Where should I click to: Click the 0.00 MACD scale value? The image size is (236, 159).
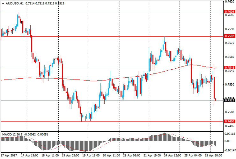click(227, 141)
